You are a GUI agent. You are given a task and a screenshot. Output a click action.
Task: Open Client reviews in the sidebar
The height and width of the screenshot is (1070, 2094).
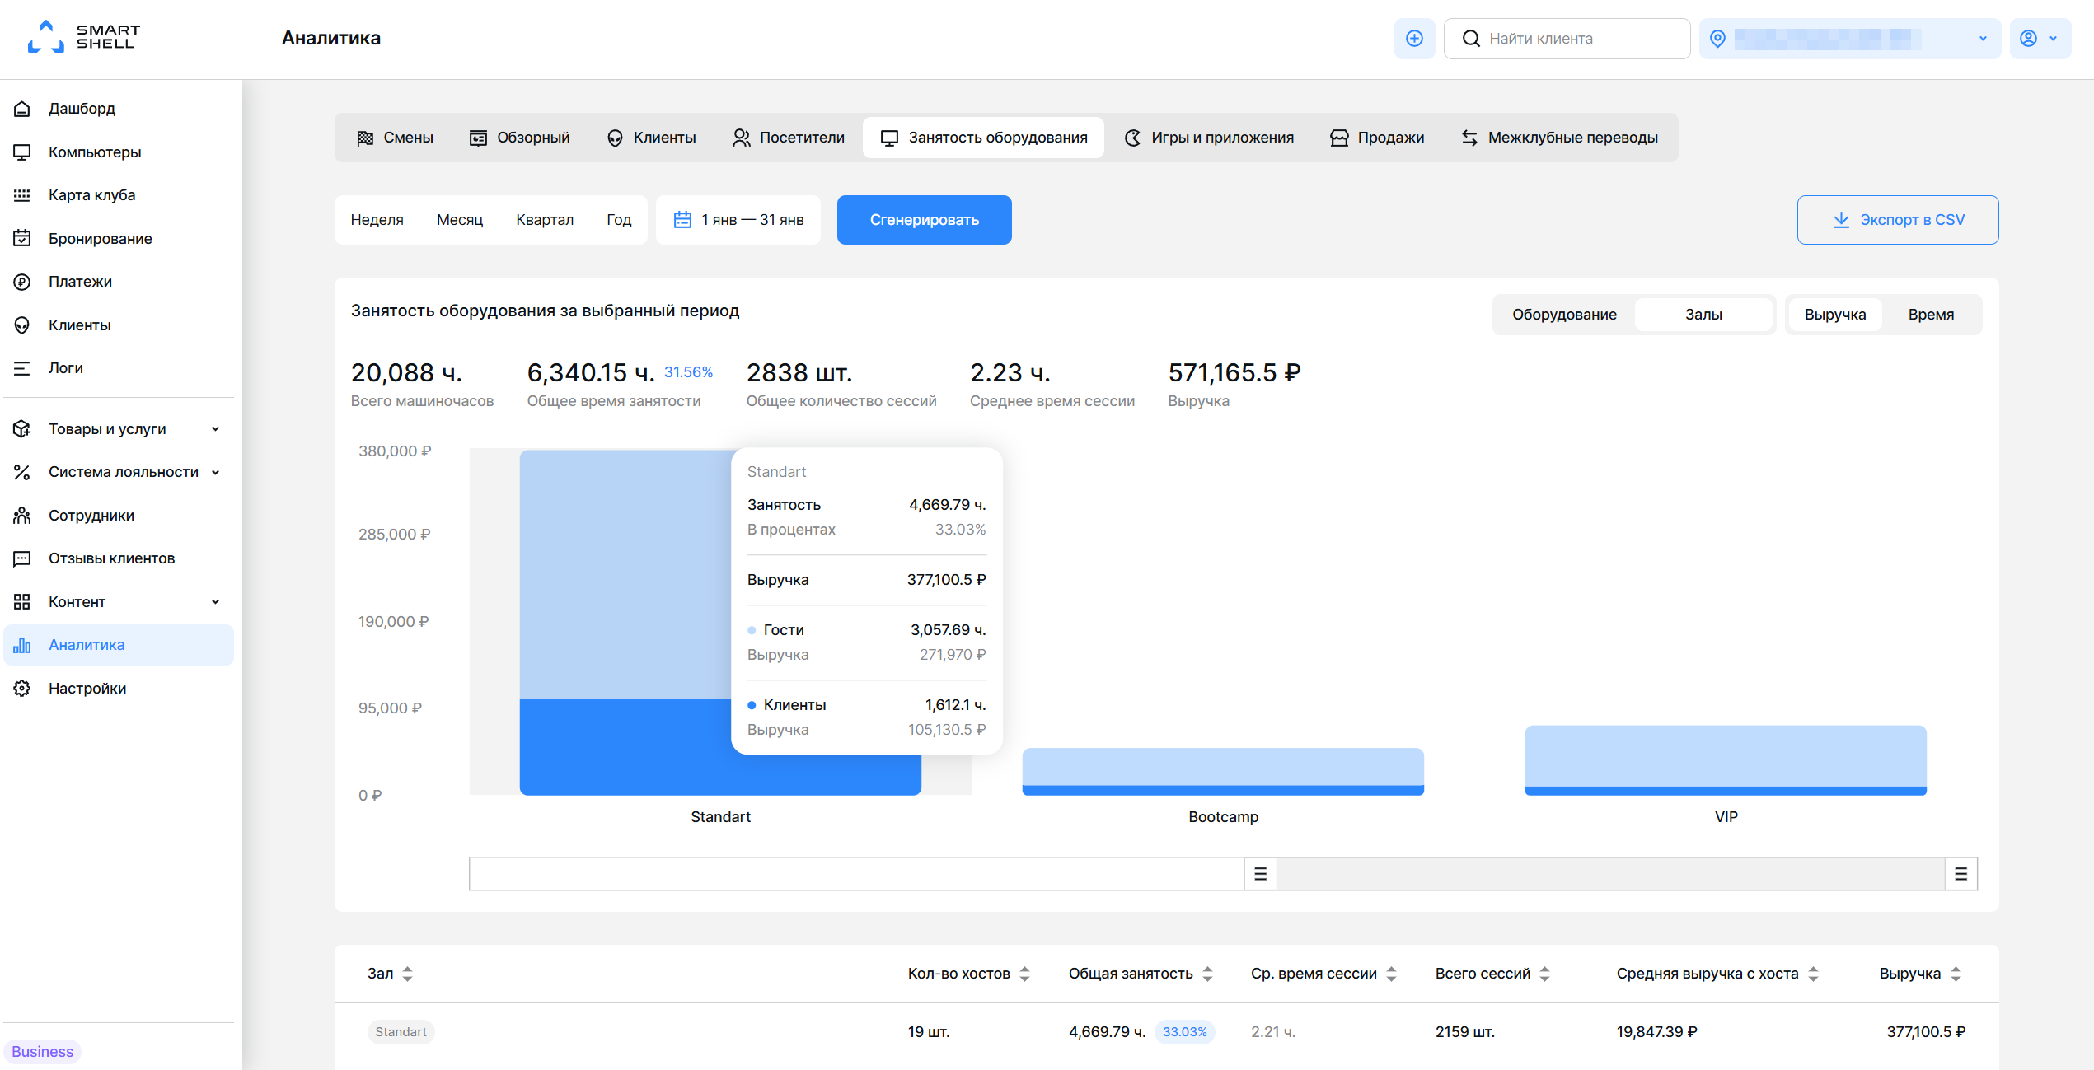pos(111,558)
